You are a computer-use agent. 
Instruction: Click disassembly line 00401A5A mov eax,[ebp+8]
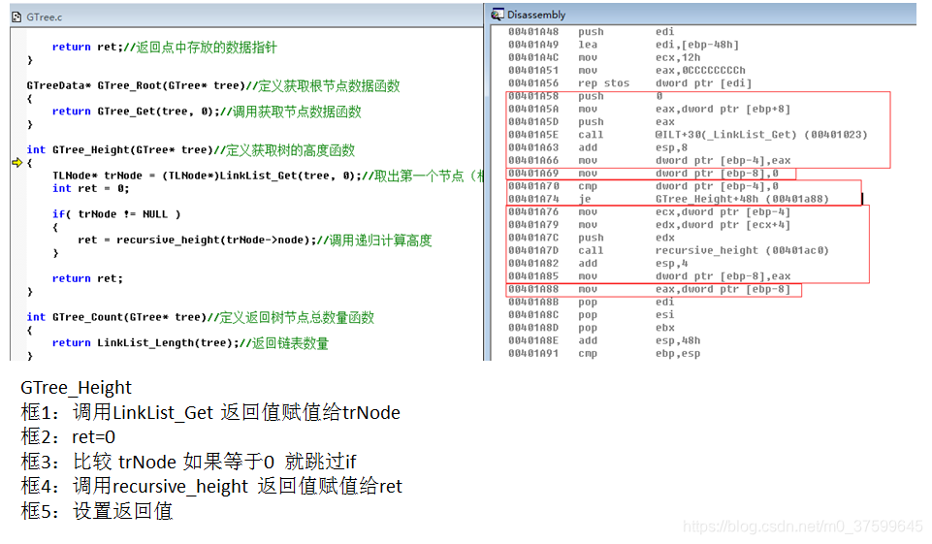649,109
